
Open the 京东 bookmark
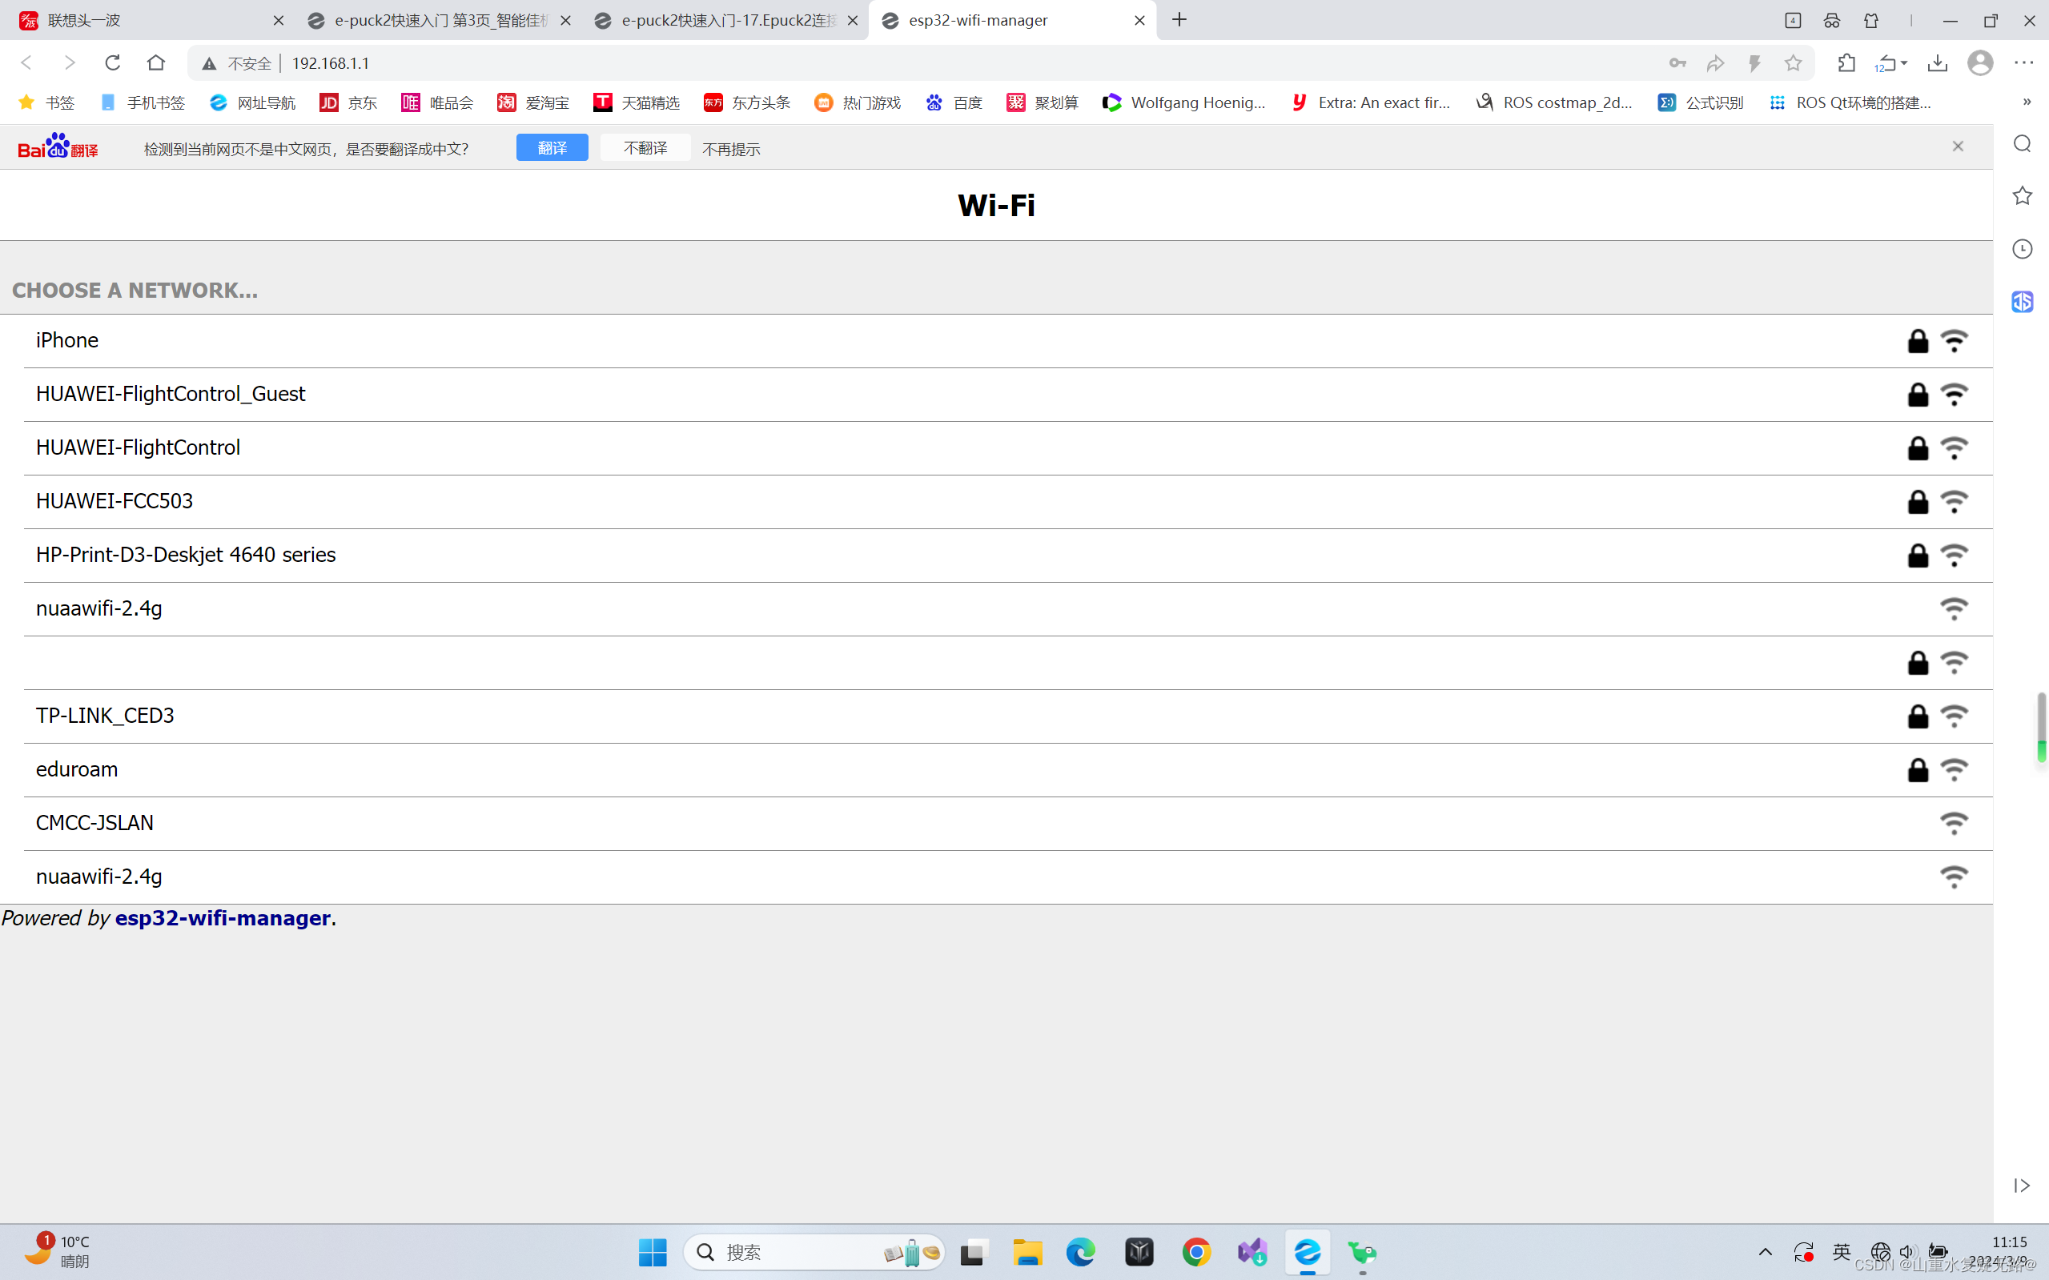(348, 102)
